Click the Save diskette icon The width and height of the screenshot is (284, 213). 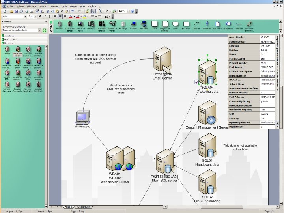16,11
